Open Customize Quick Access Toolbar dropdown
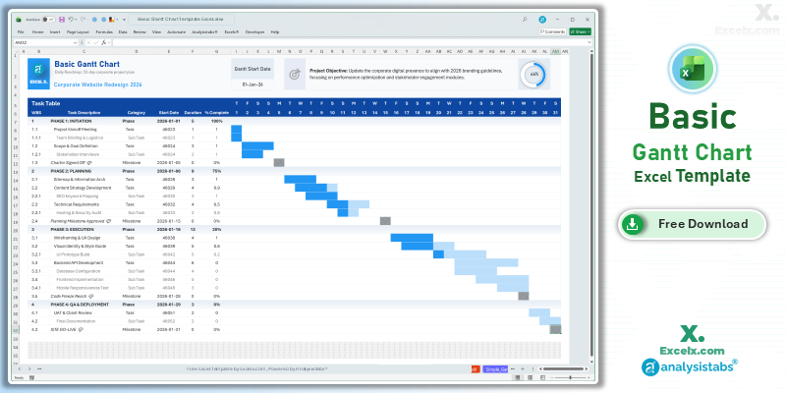Screen dimensions: 786x393 [125, 20]
